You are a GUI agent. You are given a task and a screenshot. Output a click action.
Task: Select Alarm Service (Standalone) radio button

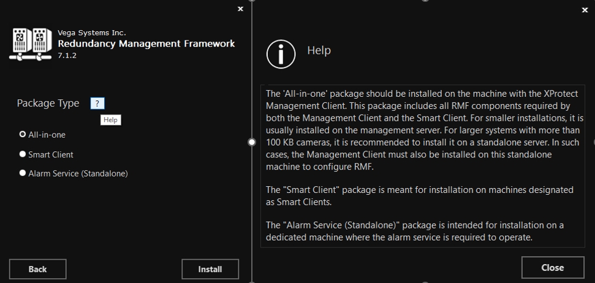[x=23, y=173]
